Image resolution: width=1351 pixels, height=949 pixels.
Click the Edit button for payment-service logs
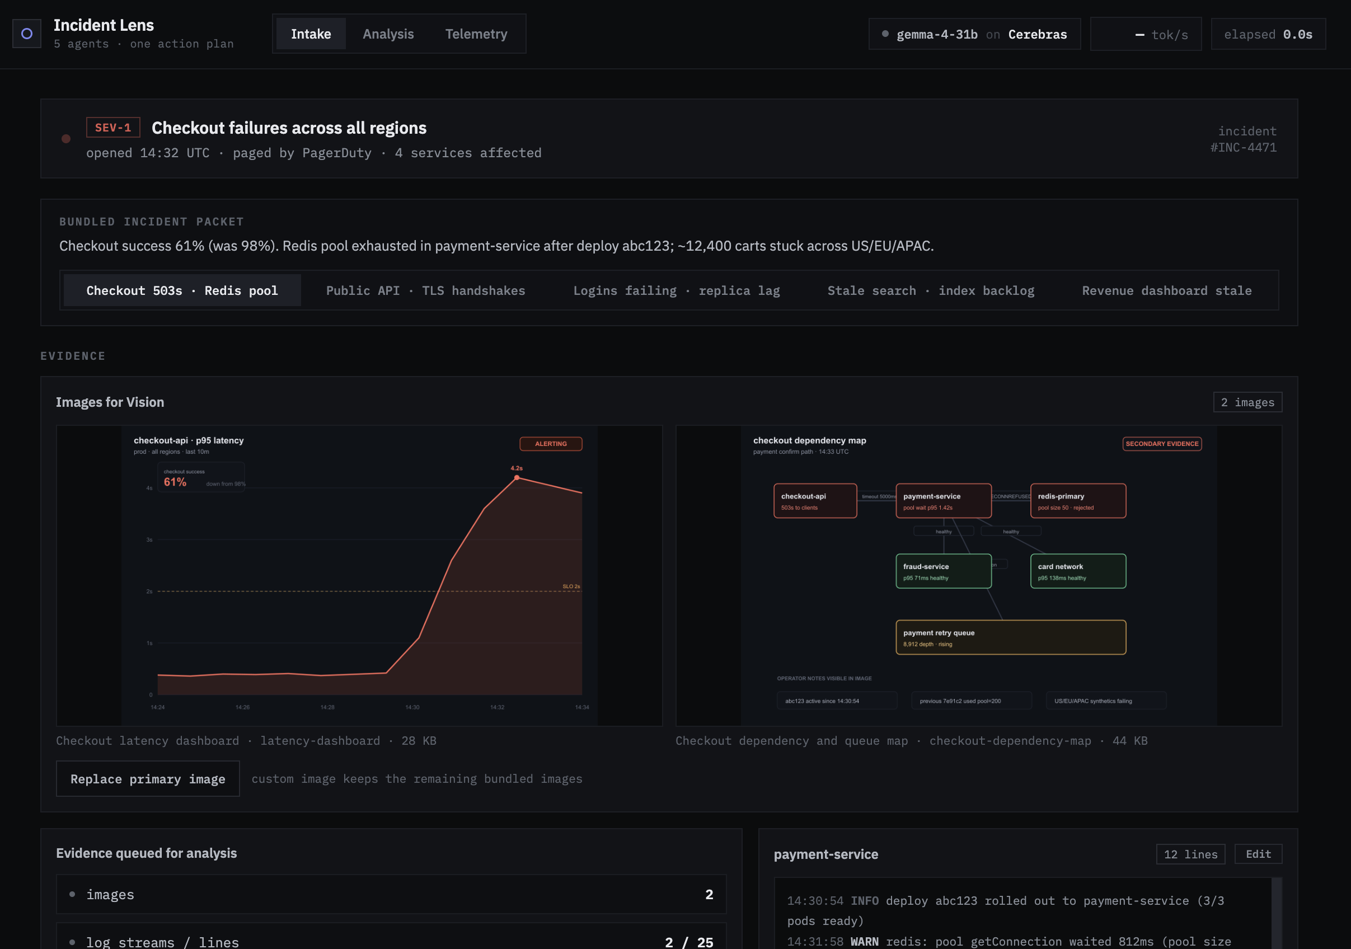tap(1258, 854)
